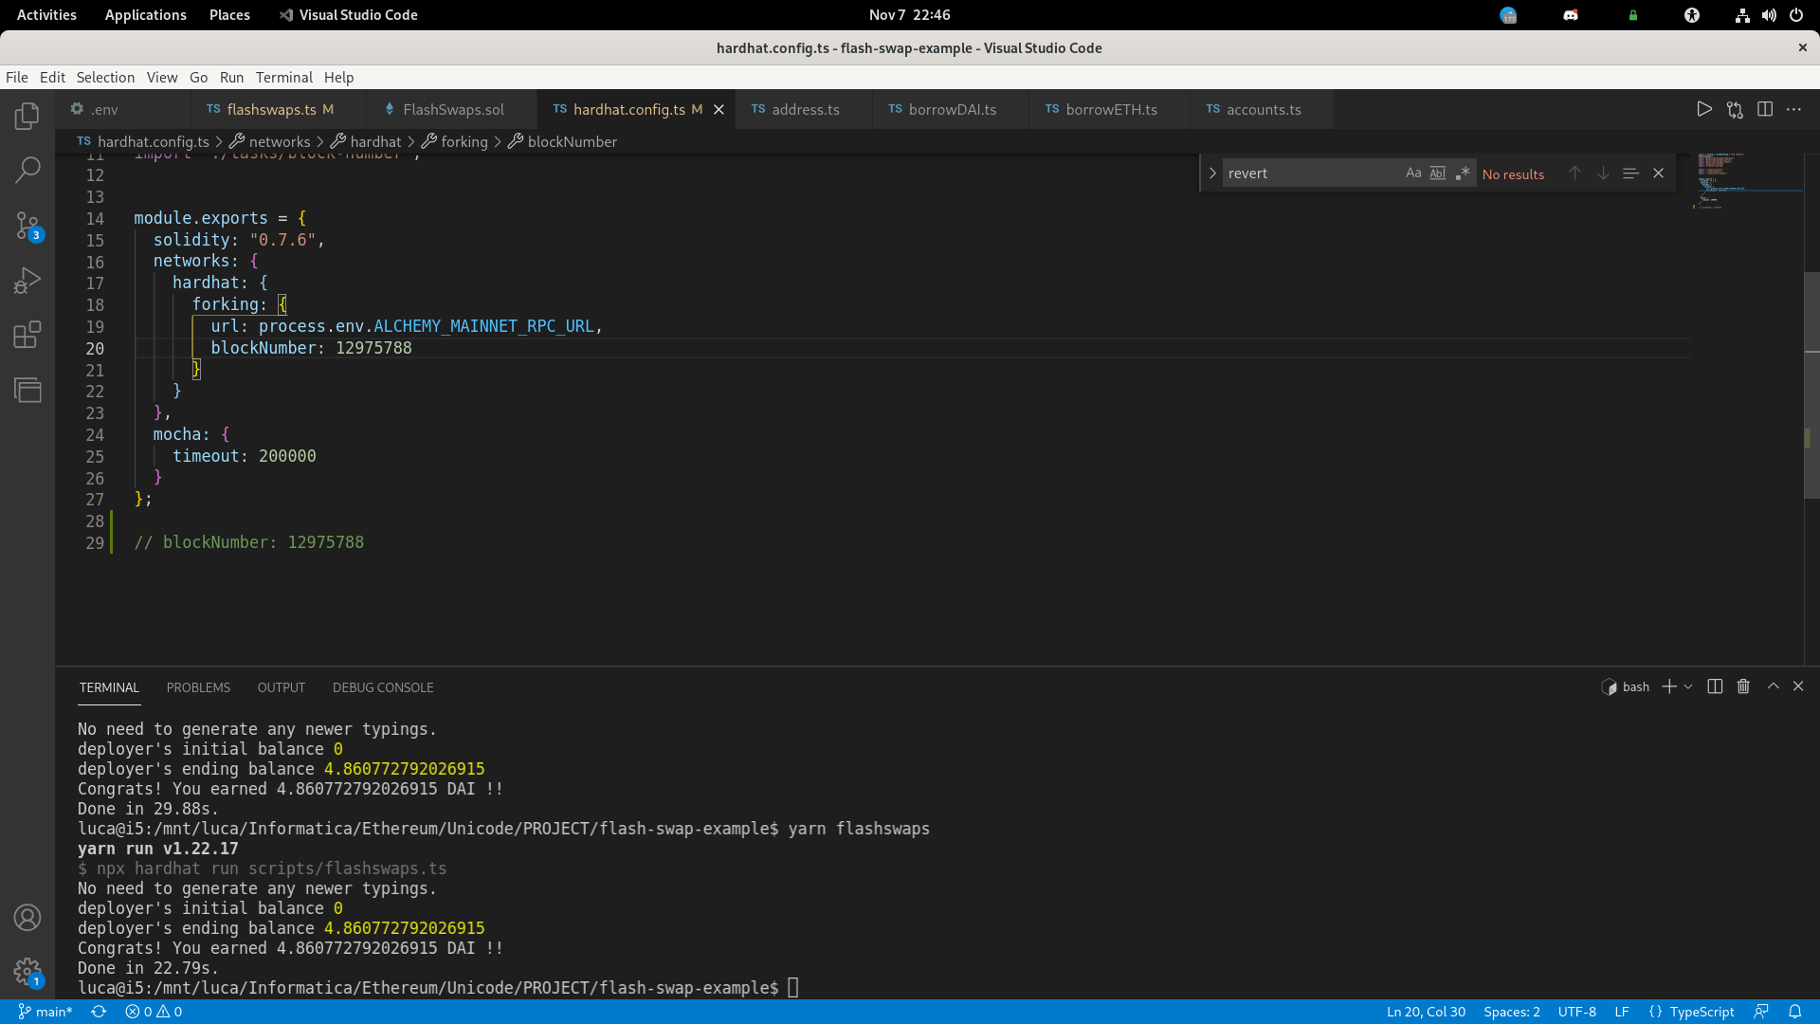Screen dimensions: 1820x1024
Task: Close the find widget
Action: pyautogui.click(x=1659, y=174)
